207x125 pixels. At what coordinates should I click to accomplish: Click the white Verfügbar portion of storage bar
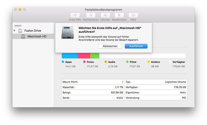coord(143,56)
